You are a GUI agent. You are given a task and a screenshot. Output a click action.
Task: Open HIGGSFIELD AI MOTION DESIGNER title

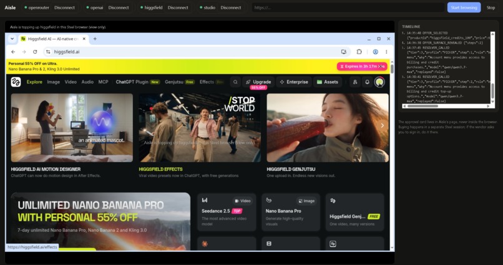46,169
